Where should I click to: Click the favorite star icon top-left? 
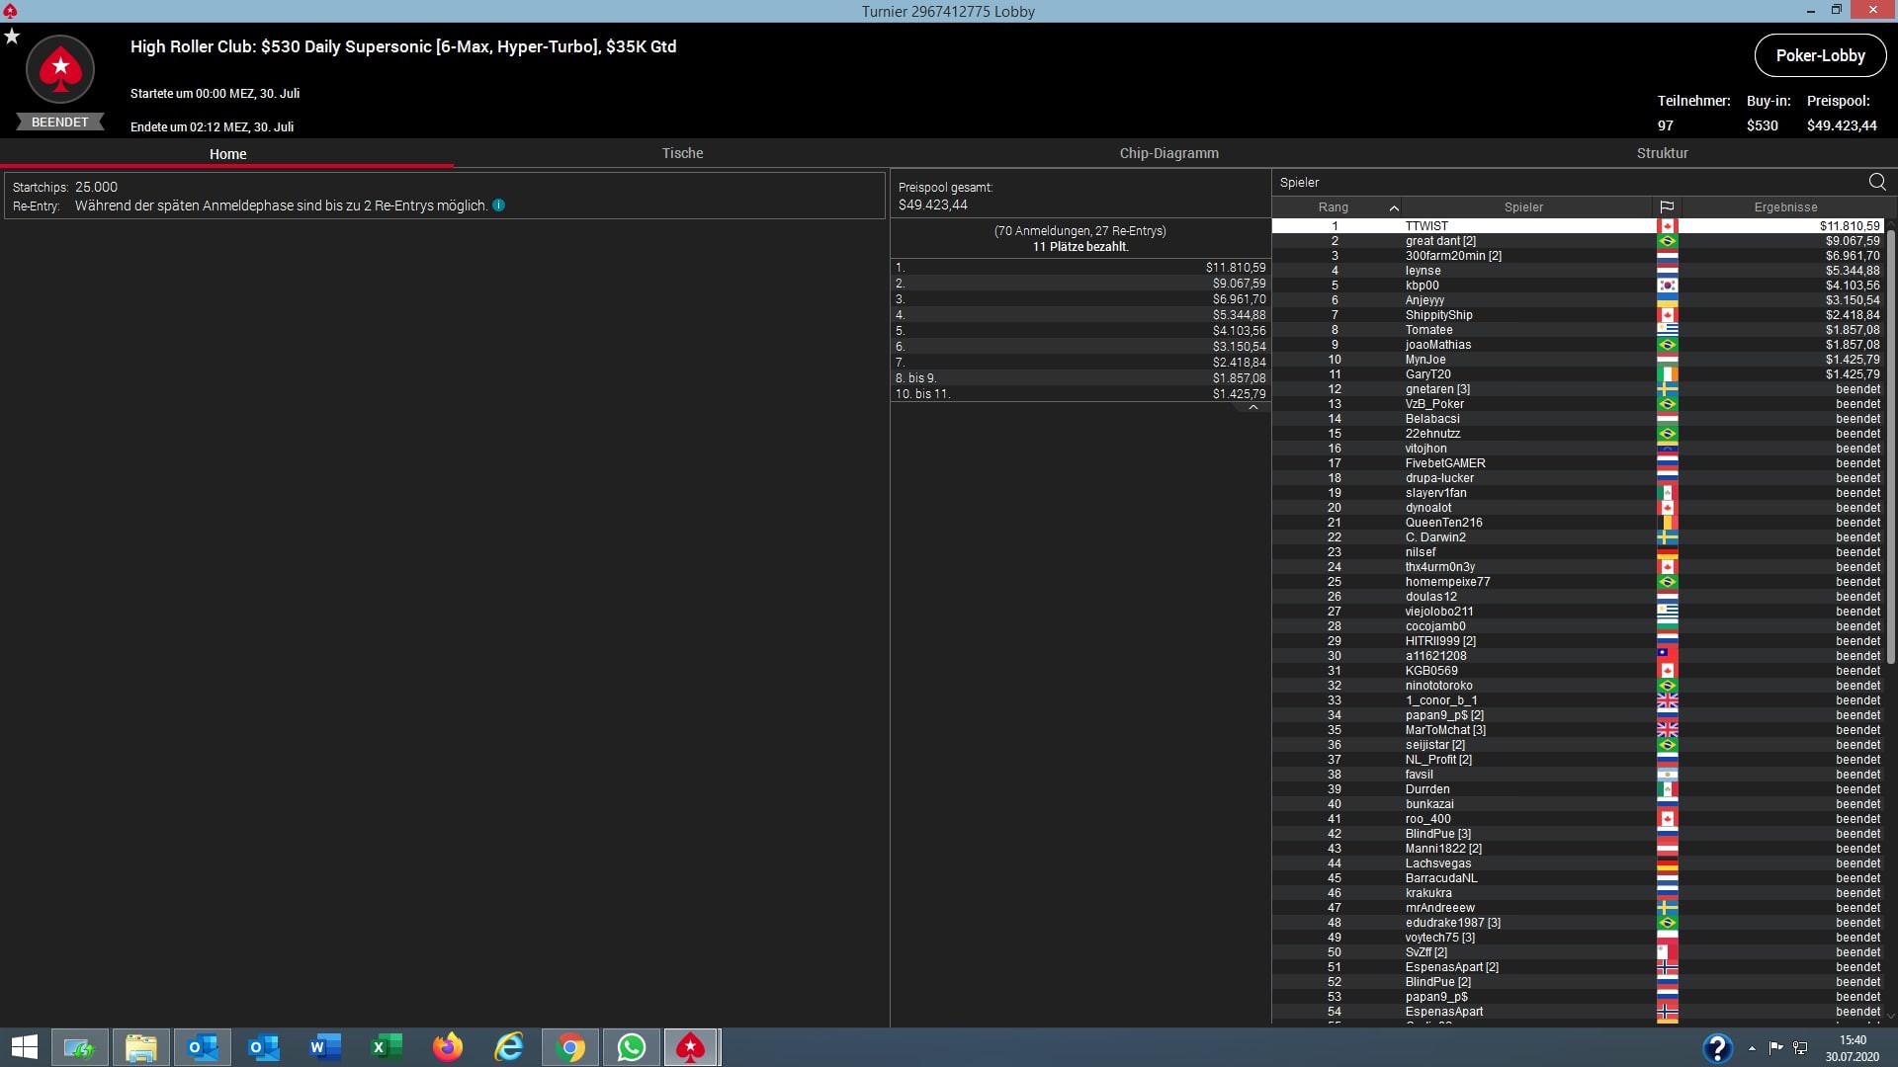tap(12, 37)
